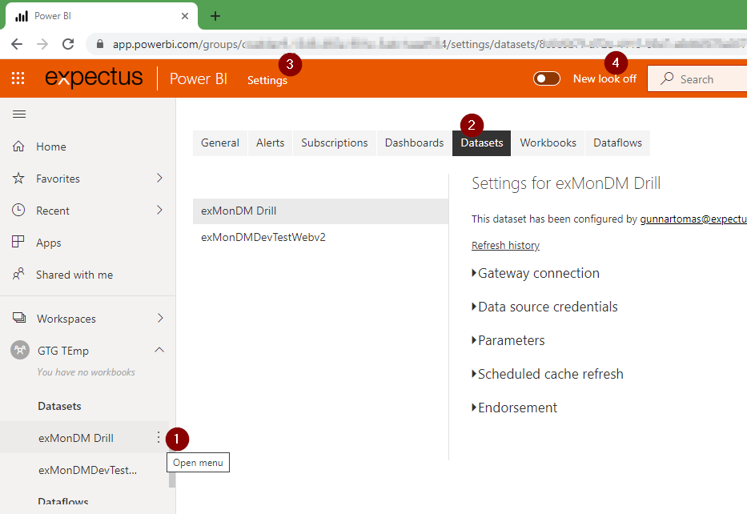Expand the Parameters section

coord(508,340)
